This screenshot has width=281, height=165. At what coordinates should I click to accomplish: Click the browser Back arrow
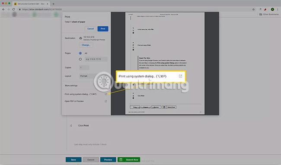click(3, 9)
